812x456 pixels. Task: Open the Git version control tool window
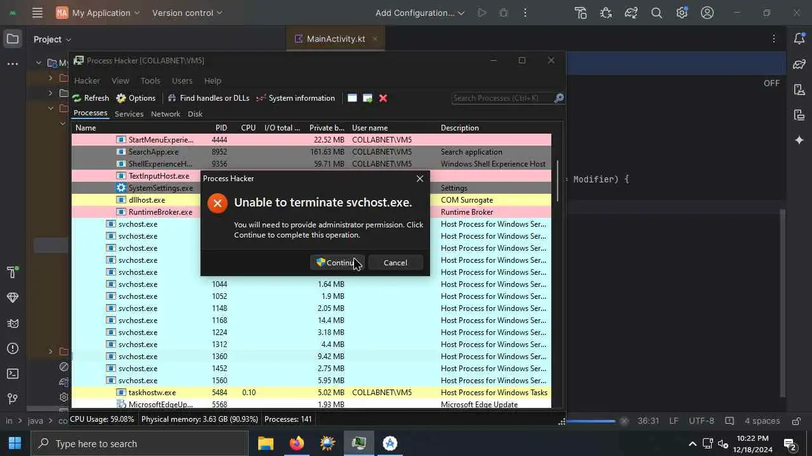click(13, 399)
